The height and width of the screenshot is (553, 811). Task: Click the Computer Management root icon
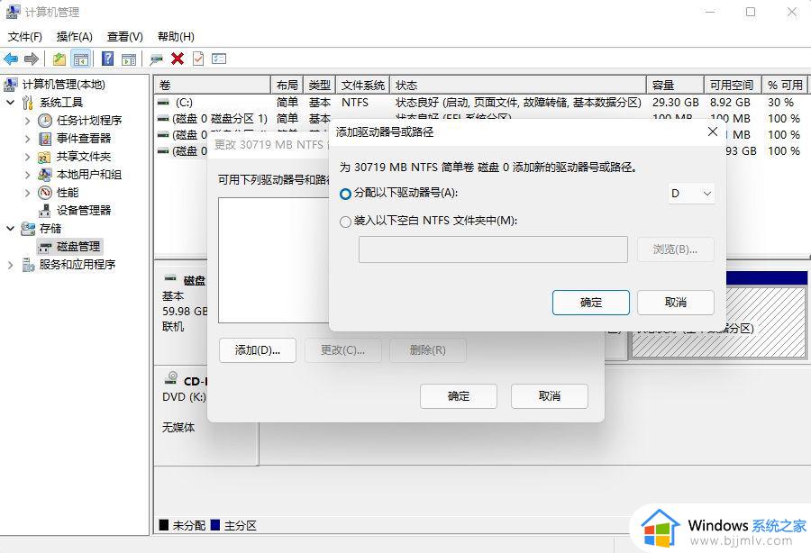click(10, 85)
